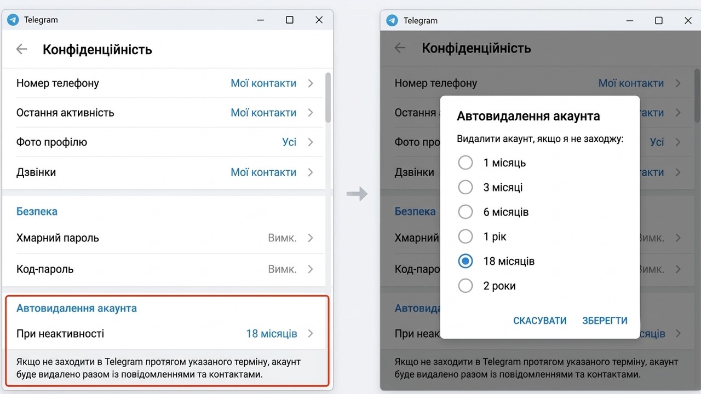This screenshot has width=701, height=394.
Task: Click СКАСУВАТИ to cancel the dialog
Action: [x=540, y=321]
